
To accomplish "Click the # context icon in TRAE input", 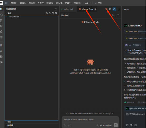I will (x=131, y=125).
